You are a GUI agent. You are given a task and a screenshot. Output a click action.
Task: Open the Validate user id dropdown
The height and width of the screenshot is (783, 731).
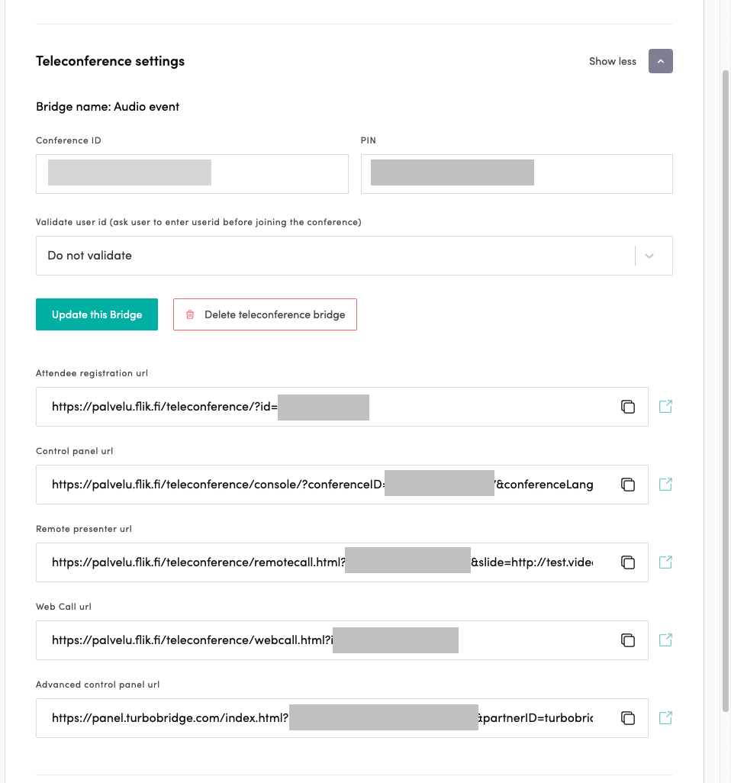click(x=336, y=256)
